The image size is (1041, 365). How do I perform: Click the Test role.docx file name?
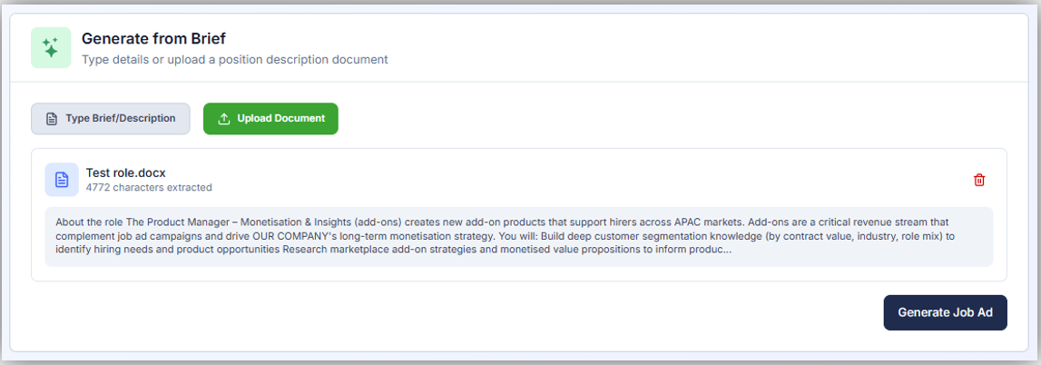125,173
